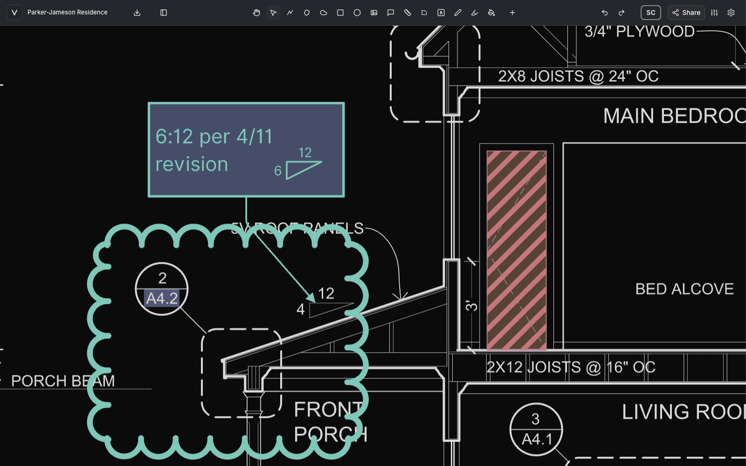The image size is (746, 466).
Task: Select the Measure ruler tool
Action: 408,13
